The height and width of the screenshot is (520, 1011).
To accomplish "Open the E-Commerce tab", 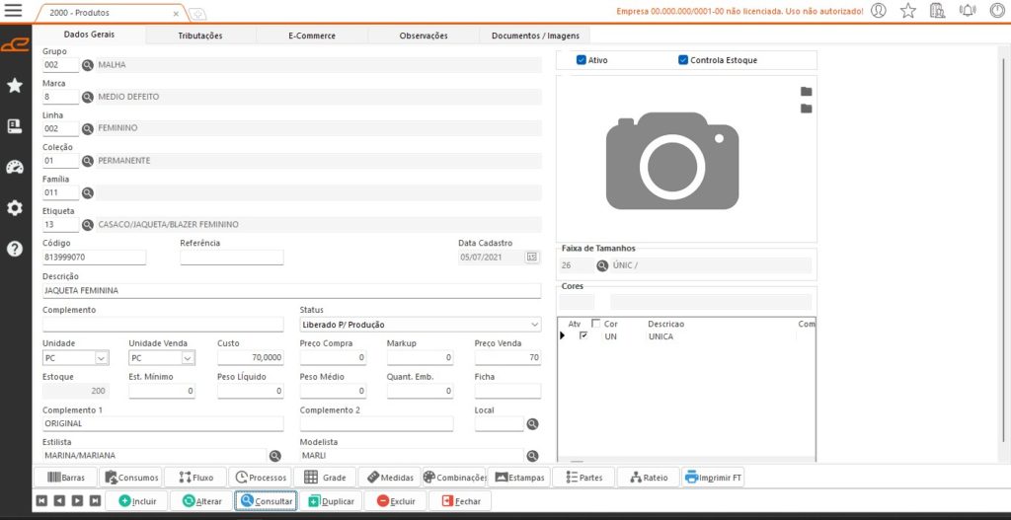I will tap(311, 36).
